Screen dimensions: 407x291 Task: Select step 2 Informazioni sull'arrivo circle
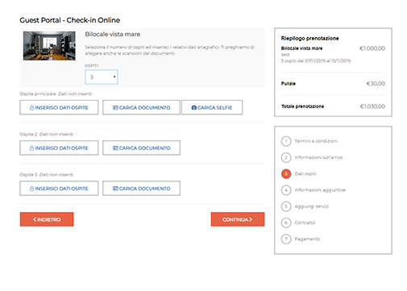tap(286, 157)
